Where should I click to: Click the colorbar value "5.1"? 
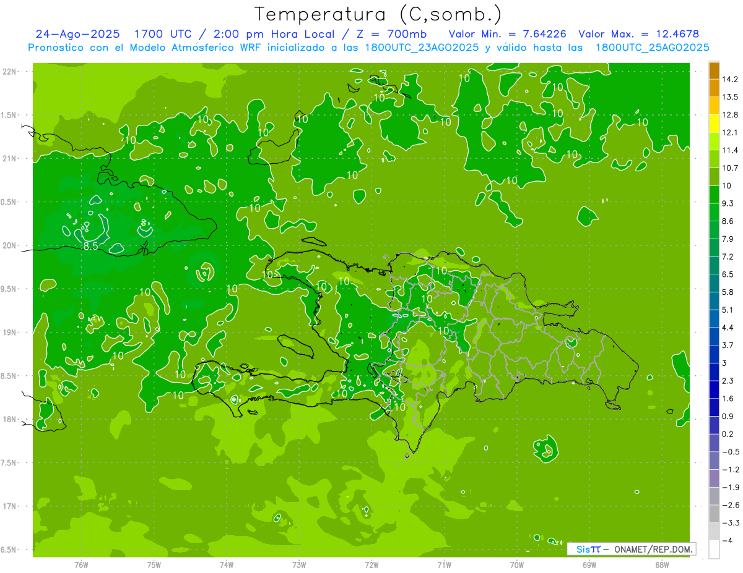tap(728, 310)
